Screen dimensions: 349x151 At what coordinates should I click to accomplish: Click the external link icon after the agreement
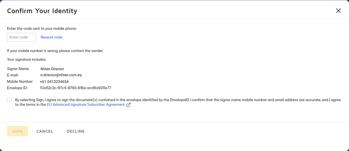[x=129, y=105]
